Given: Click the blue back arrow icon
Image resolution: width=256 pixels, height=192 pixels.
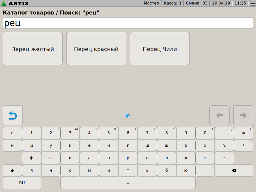Looking at the screenshot, I should (13, 115).
